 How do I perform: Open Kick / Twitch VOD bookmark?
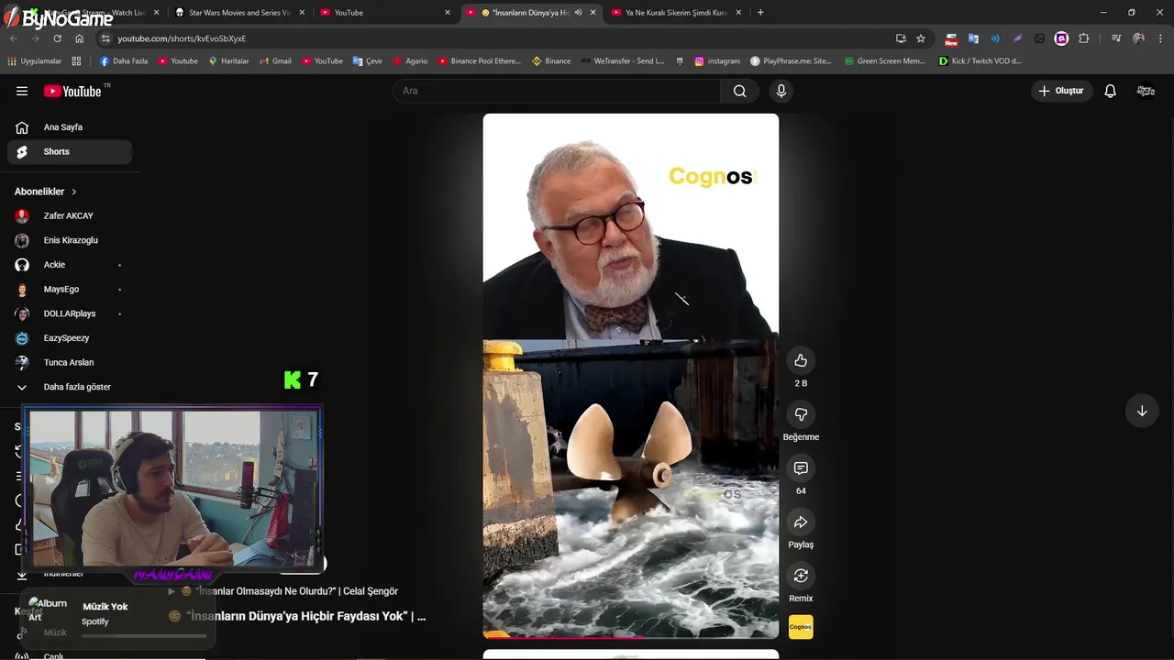pyautogui.click(x=980, y=61)
